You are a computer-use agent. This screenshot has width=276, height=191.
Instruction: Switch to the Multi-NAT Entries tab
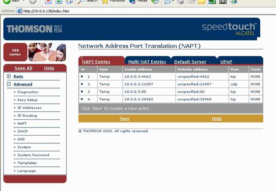pos(147,62)
